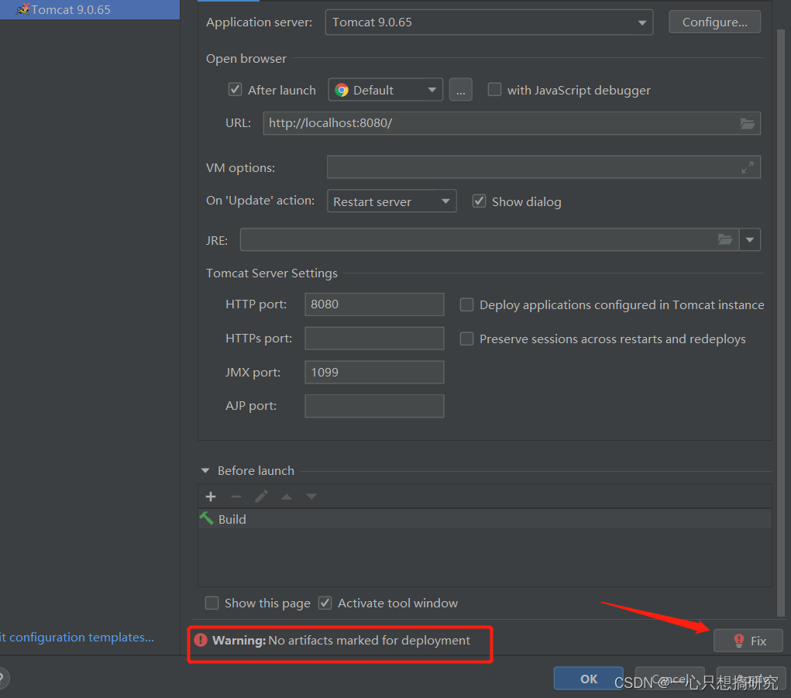Viewport: 791px width, 698px height.
Task: Open the JRE dropdown arrow
Action: (750, 239)
